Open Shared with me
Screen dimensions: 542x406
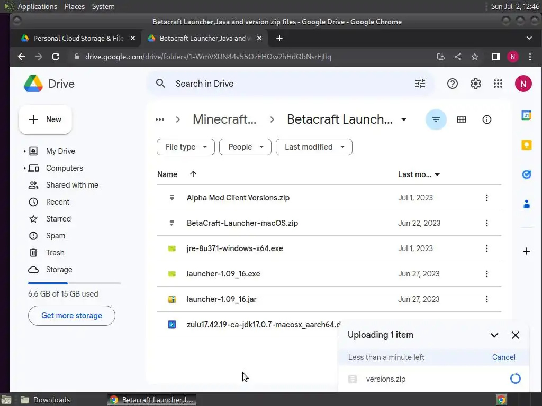tap(72, 185)
